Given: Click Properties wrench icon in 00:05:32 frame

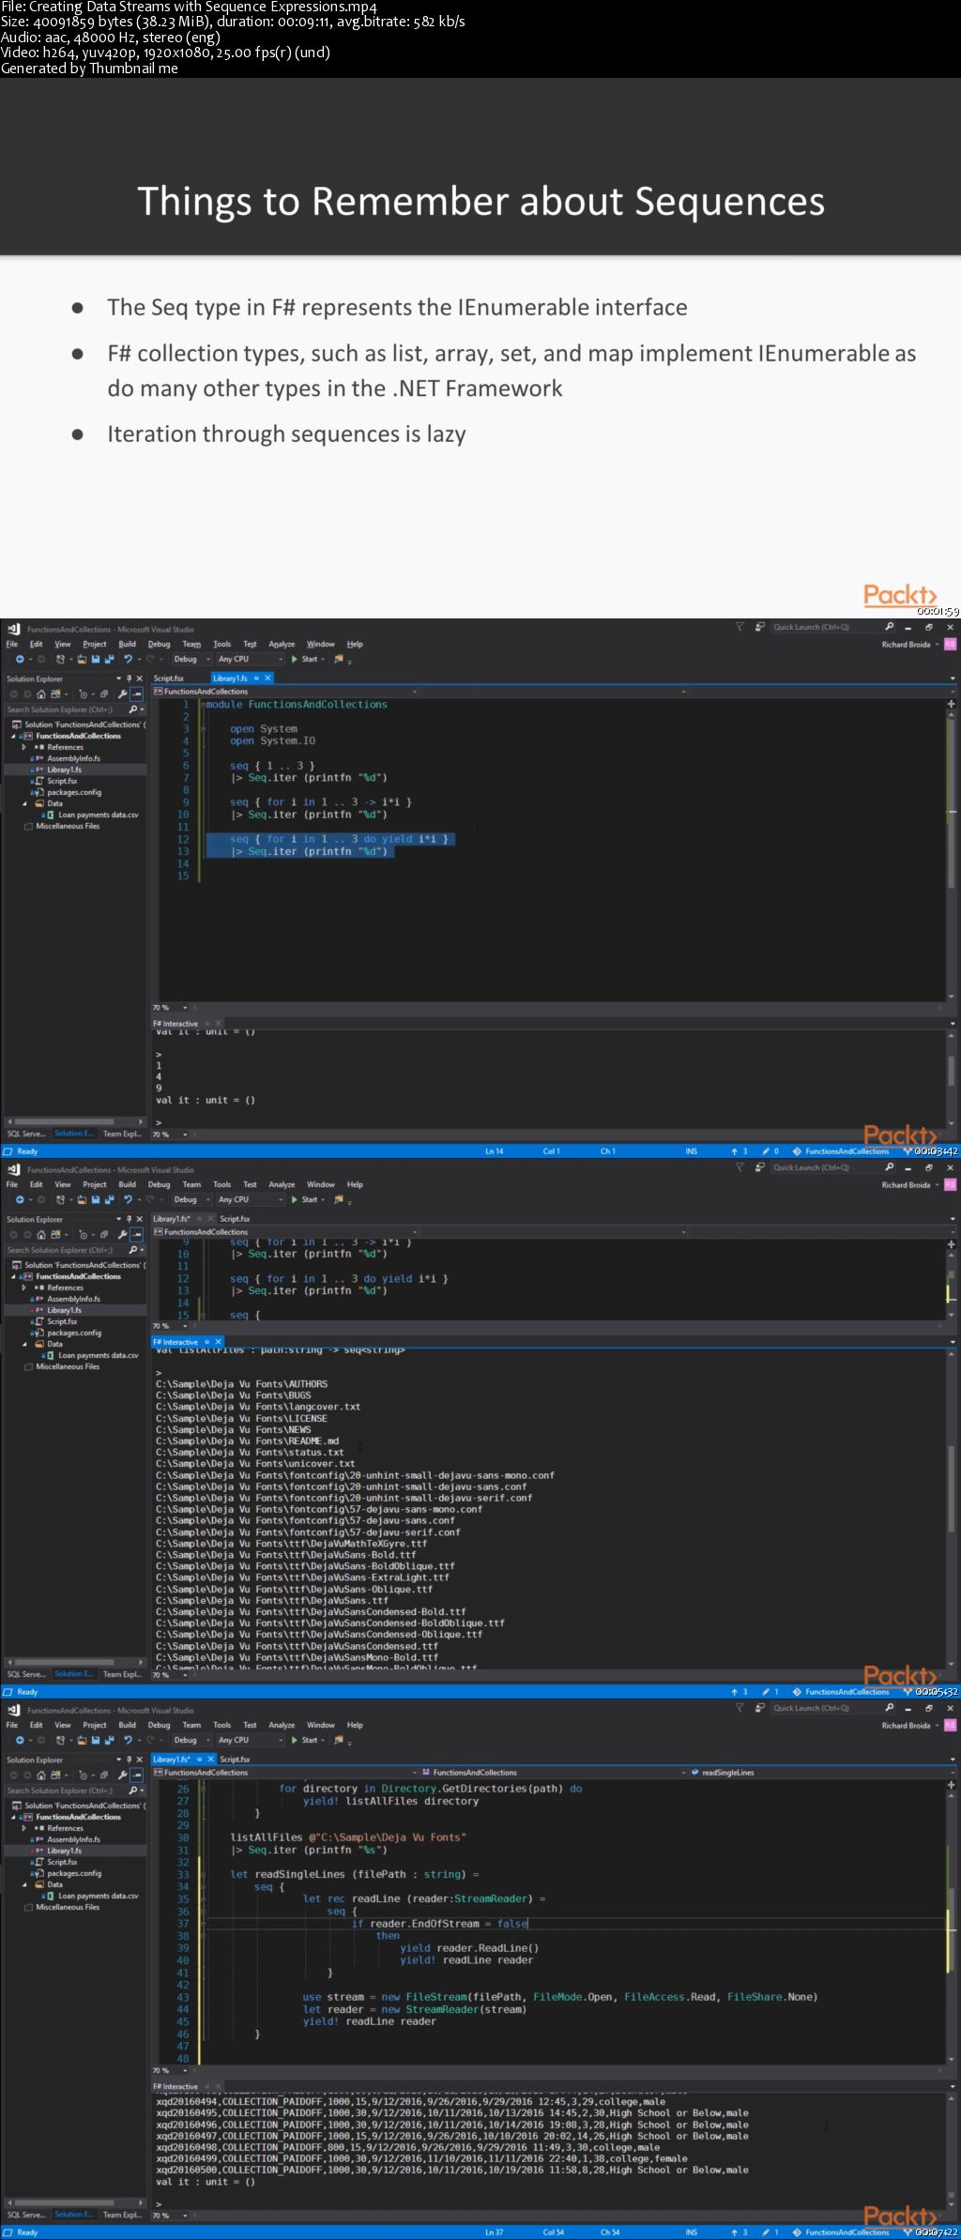Looking at the screenshot, I should click(122, 1235).
